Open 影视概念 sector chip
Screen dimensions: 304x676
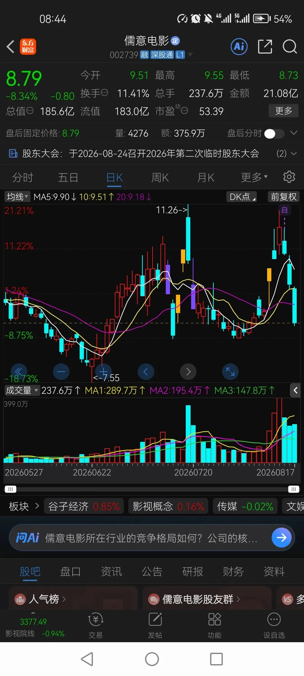click(168, 506)
